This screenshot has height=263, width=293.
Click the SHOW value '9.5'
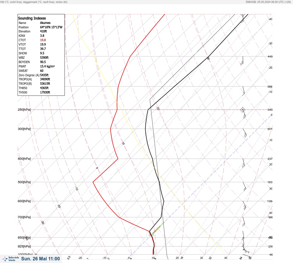coord(42,53)
